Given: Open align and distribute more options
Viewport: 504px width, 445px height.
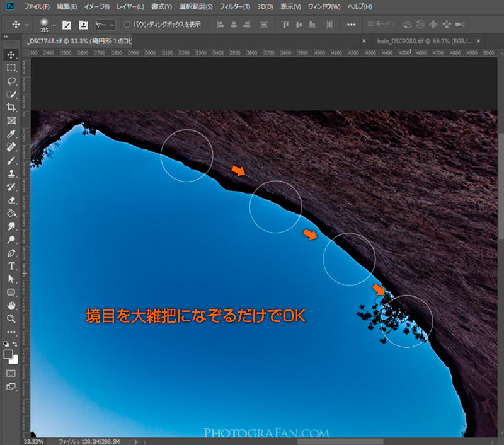Looking at the screenshot, I should pyautogui.click(x=352, y=25).
